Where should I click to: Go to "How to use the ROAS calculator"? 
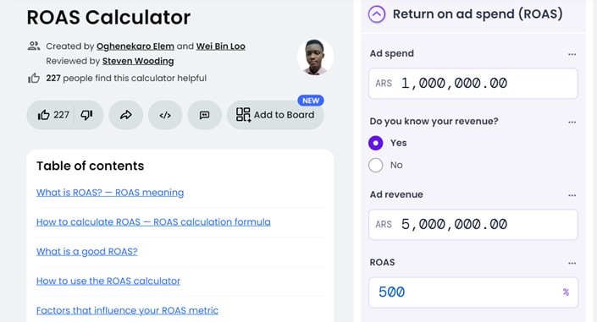[x=108, y=281]
